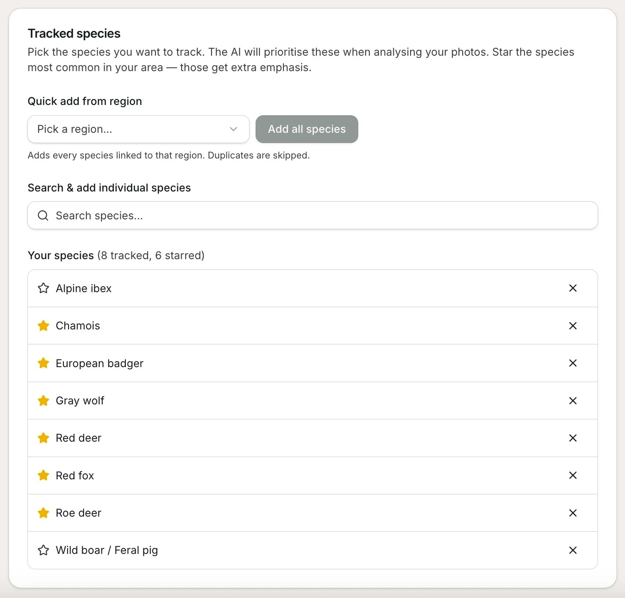Remove Alpine ibex from tracked species
The width and height of the screenshot is (625, 598).
click(x=573, y=288)
